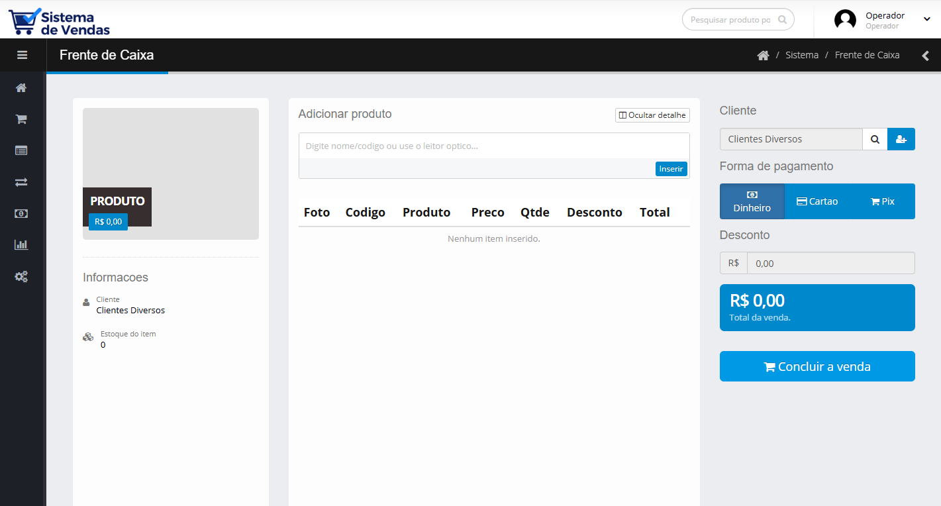
Task: Click the Codigo column header
Action: (x=366, y=213)
